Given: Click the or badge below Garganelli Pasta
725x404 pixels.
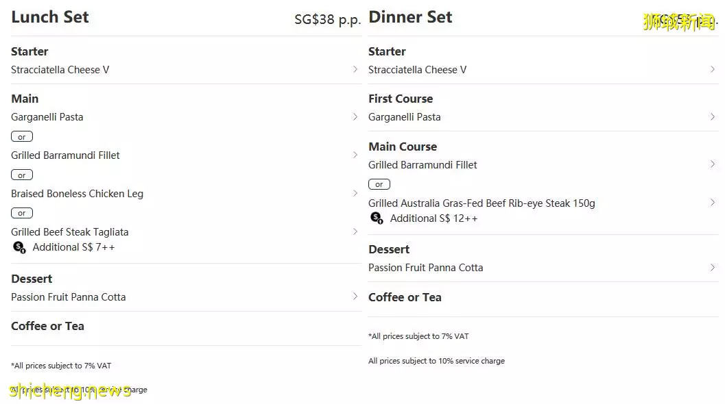Looking at the screenshot, I should coord(22,137).
